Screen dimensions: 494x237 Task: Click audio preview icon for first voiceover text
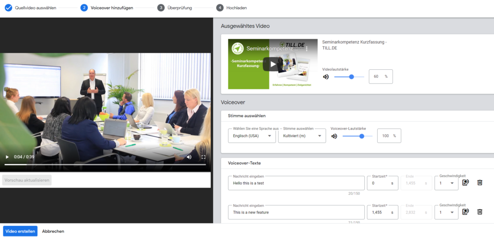(x=466, y=183)
